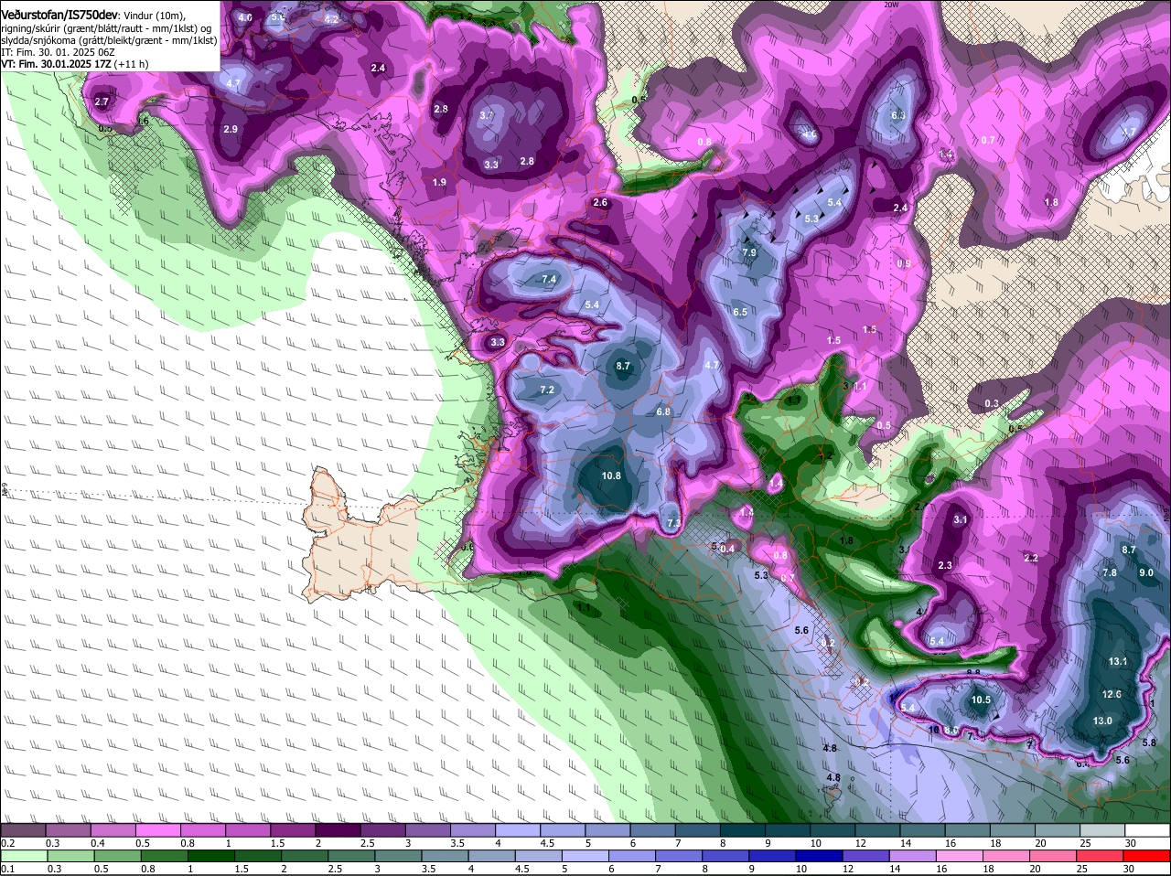
Task: Select the 13.1 value label on the map
Action: [1118, 661]
